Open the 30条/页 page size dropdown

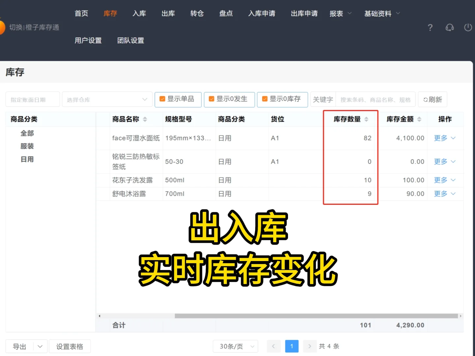(235, 346)
